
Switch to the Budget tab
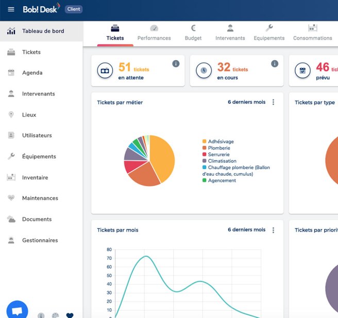193,33
